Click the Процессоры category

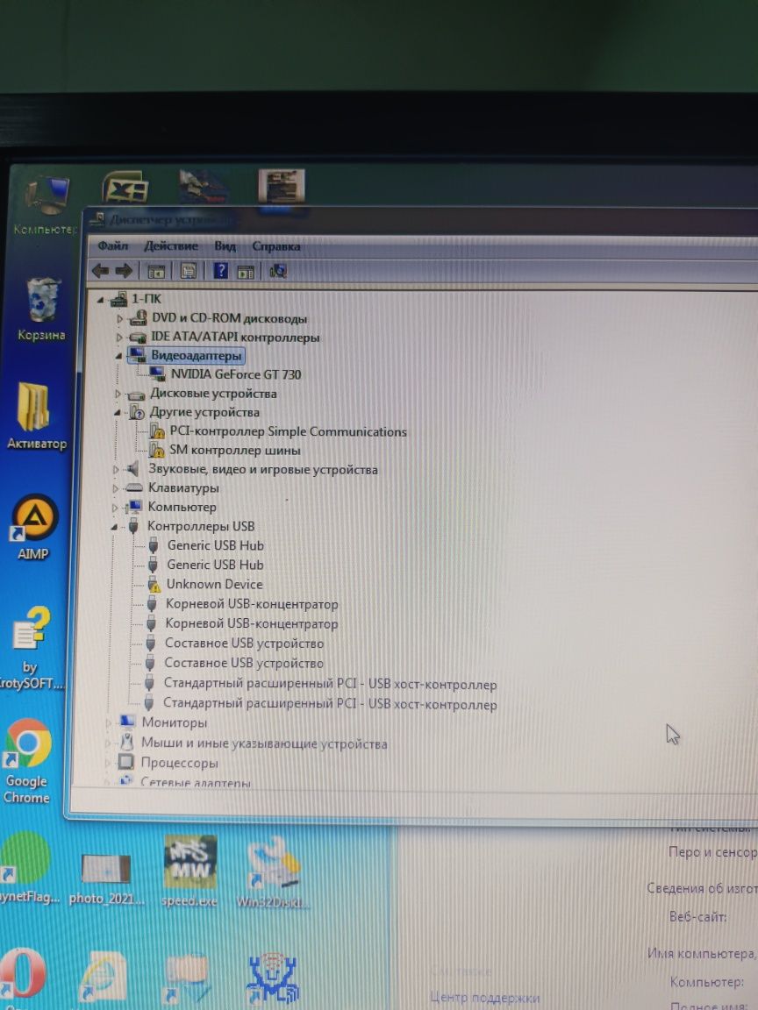point(179,764)
